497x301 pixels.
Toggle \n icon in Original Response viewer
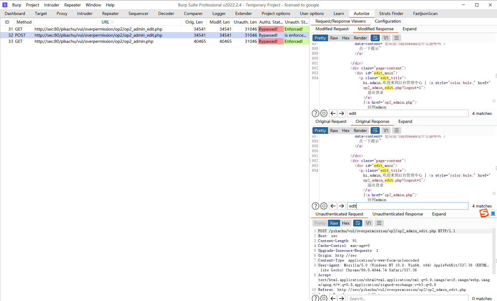click(x=386, y=130)
